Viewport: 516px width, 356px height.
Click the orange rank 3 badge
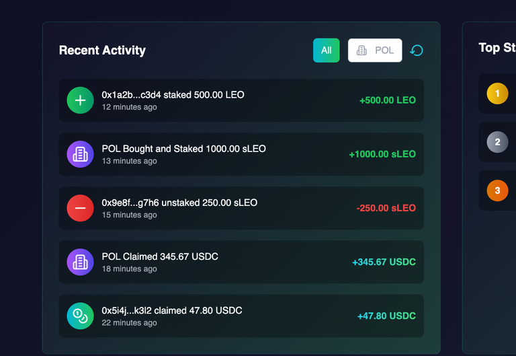[x=497, y=190]
